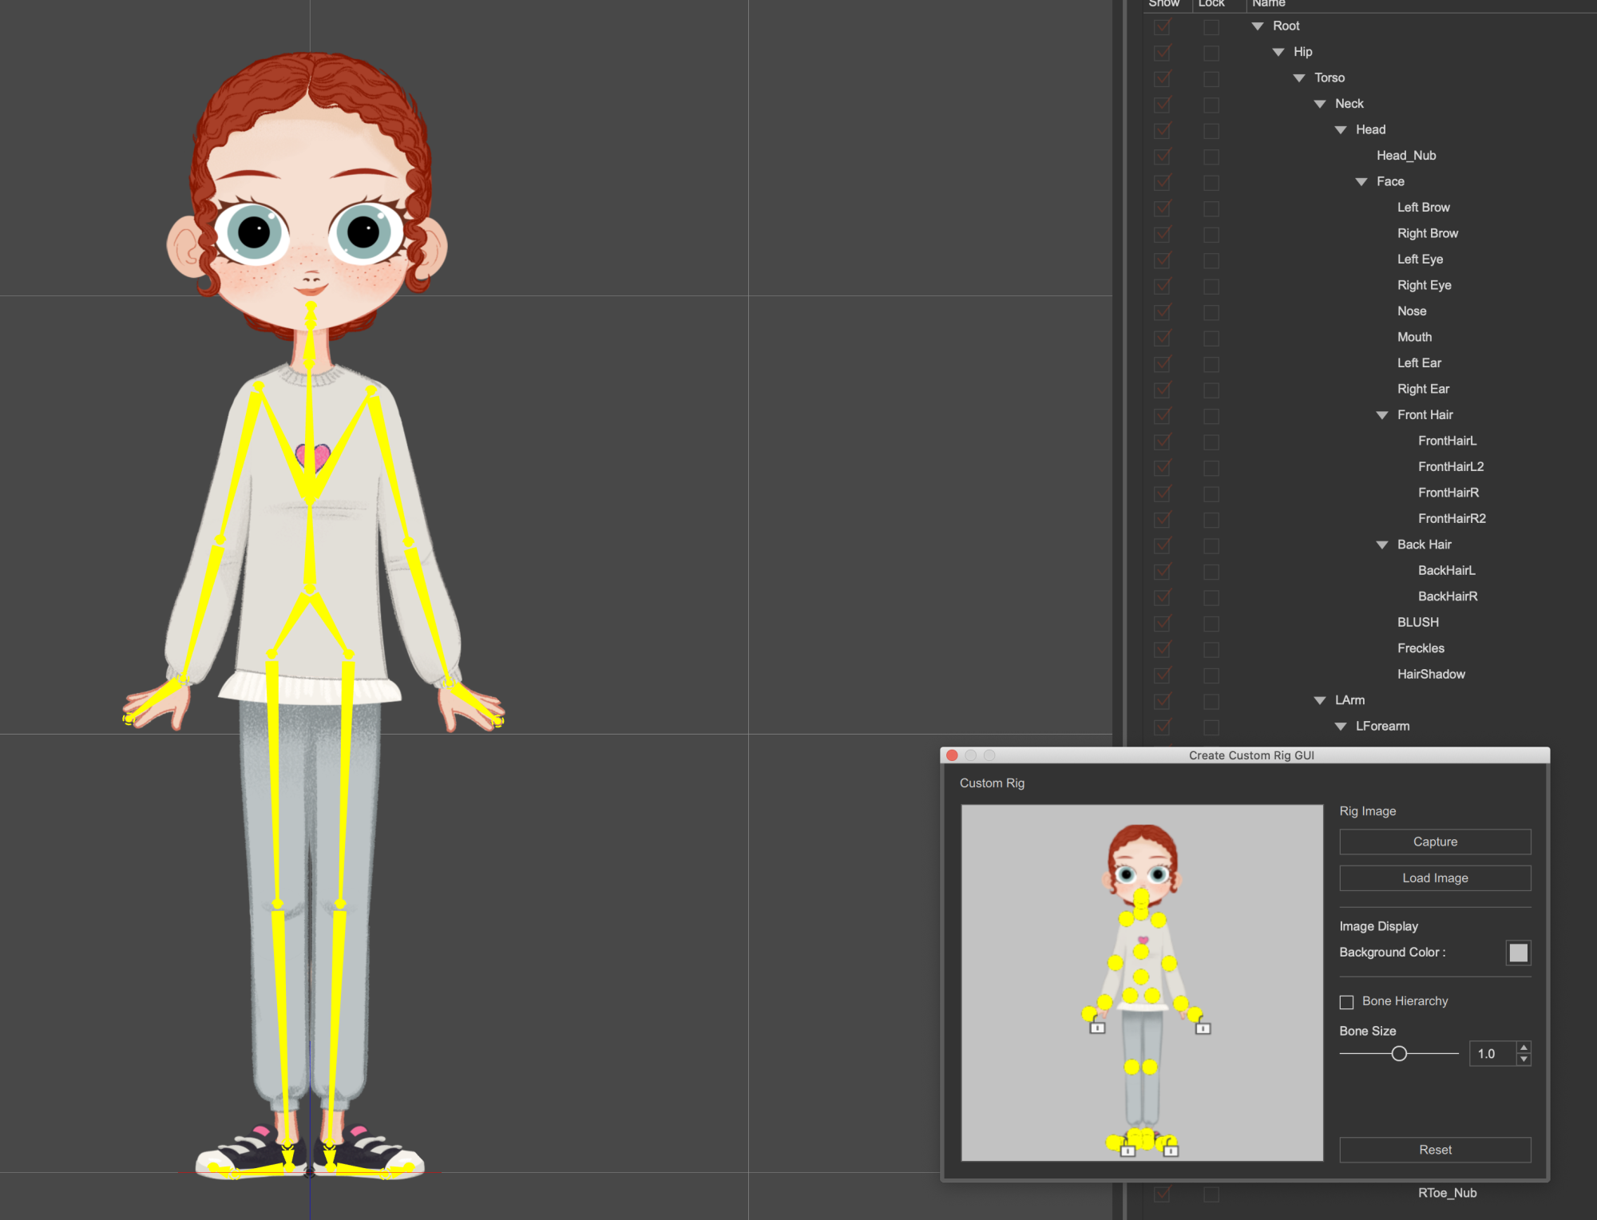Select the right-side wrist bone dot in the rig image
This screenshot has height=1220, width=1597.
click(x=1181, y=1003)
